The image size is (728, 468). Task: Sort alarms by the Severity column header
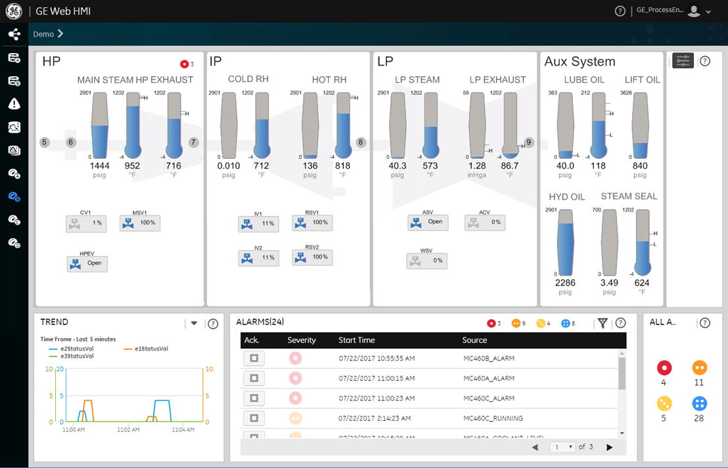[302, 340]
